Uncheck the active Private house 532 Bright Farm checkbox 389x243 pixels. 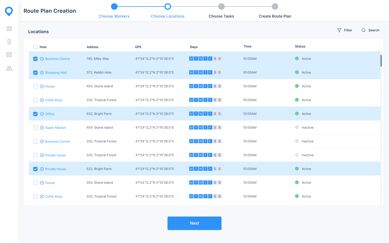point(35,169)
